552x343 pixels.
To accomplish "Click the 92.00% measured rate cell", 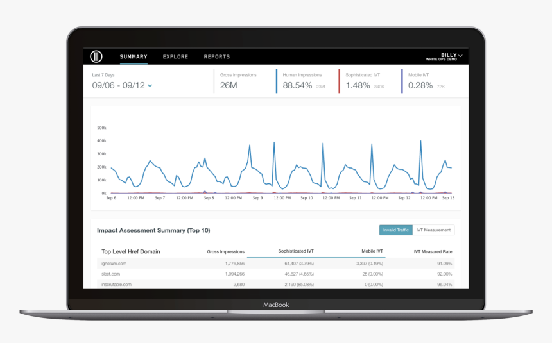I will (445, 274).
